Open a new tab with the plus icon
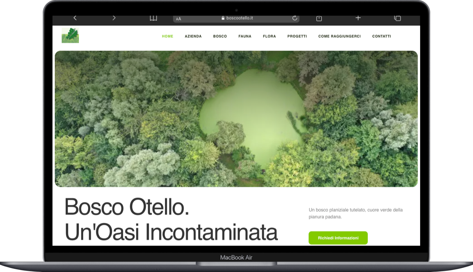 (358, 18)
